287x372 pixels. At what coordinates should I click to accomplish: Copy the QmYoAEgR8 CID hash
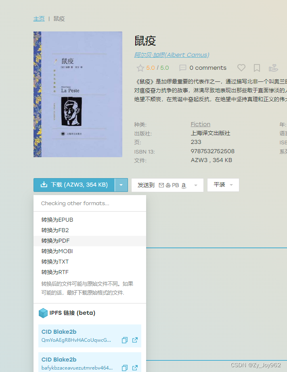pyautogui.click(x=124, y=340)
